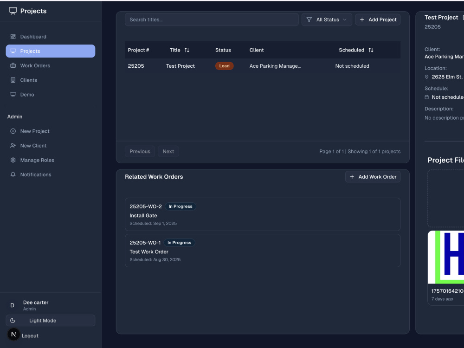Open work order 25205-WO-2 card

(x=263, y=214)
